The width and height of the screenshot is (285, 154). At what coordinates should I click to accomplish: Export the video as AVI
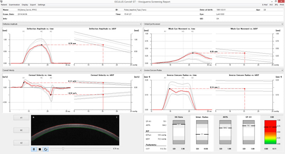(271, 5)
